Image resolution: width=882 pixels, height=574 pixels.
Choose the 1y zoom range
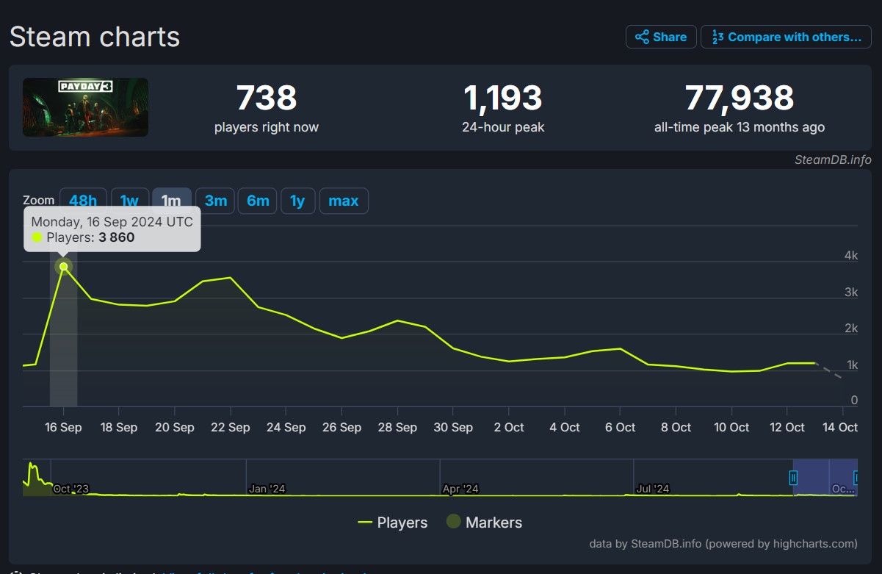297,201
